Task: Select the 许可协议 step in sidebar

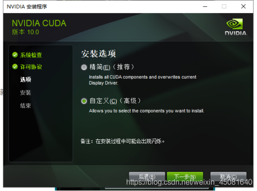Action: (31, 67)
